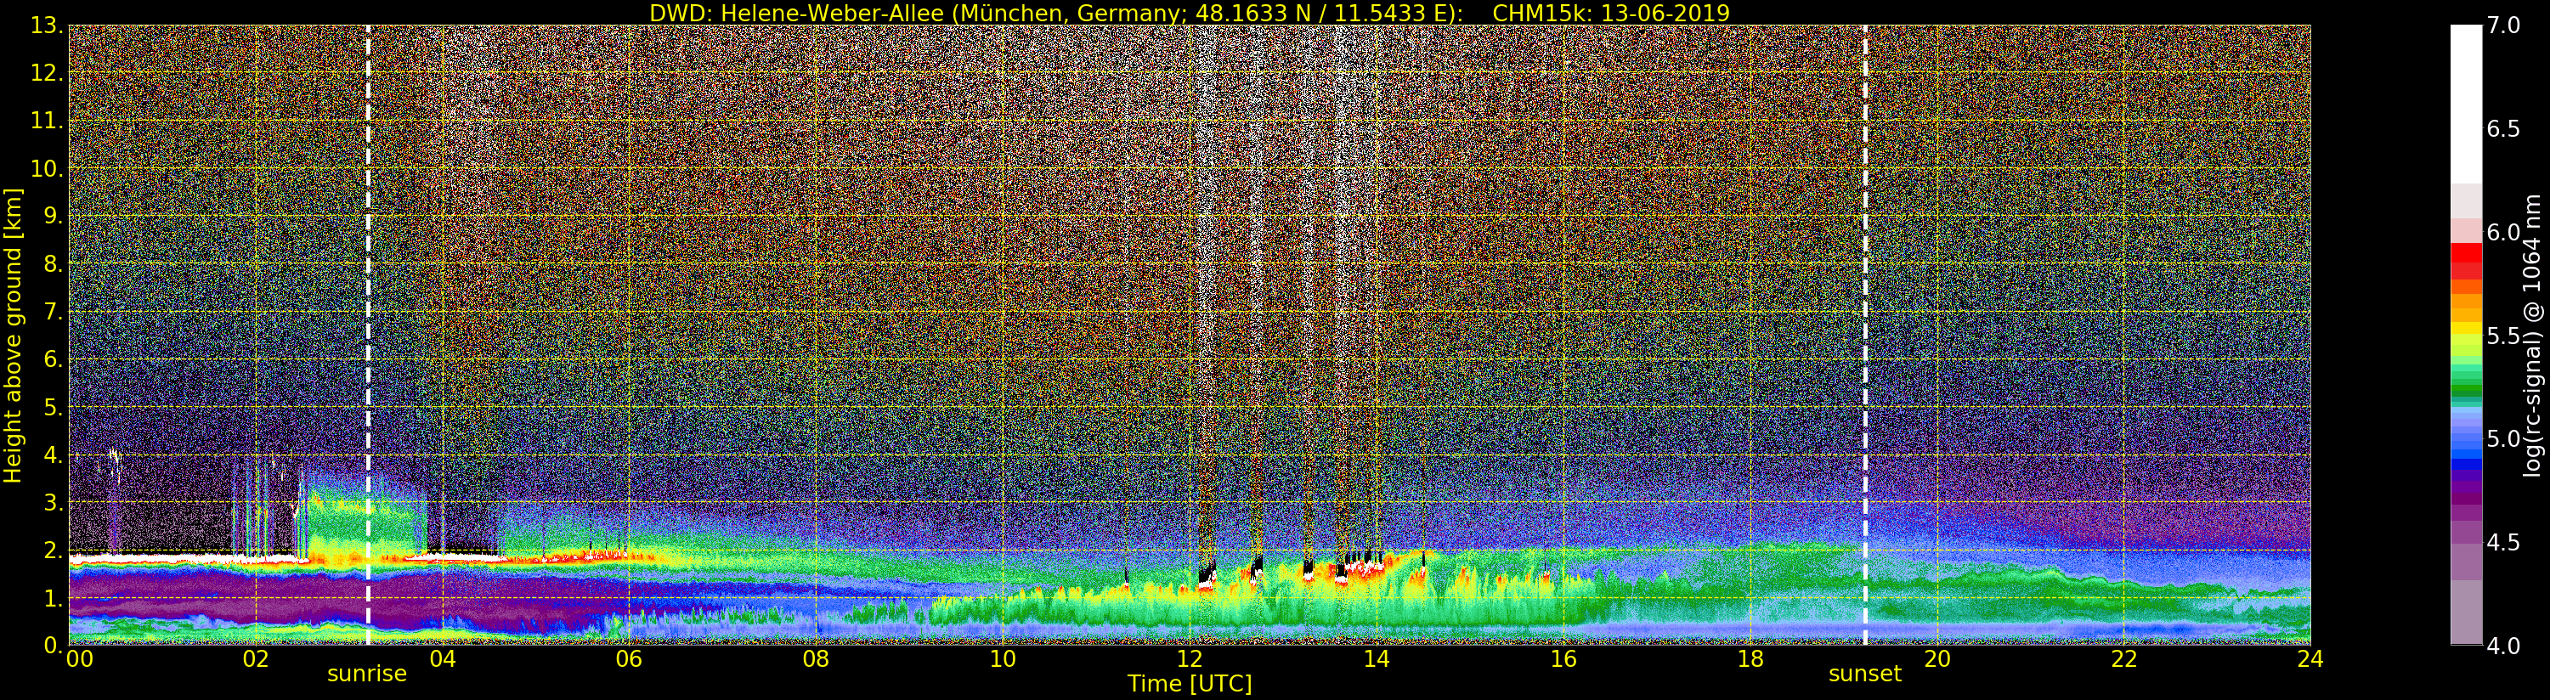Click the time tick label '24'

pyautogui.click(x=2310, y=659)
